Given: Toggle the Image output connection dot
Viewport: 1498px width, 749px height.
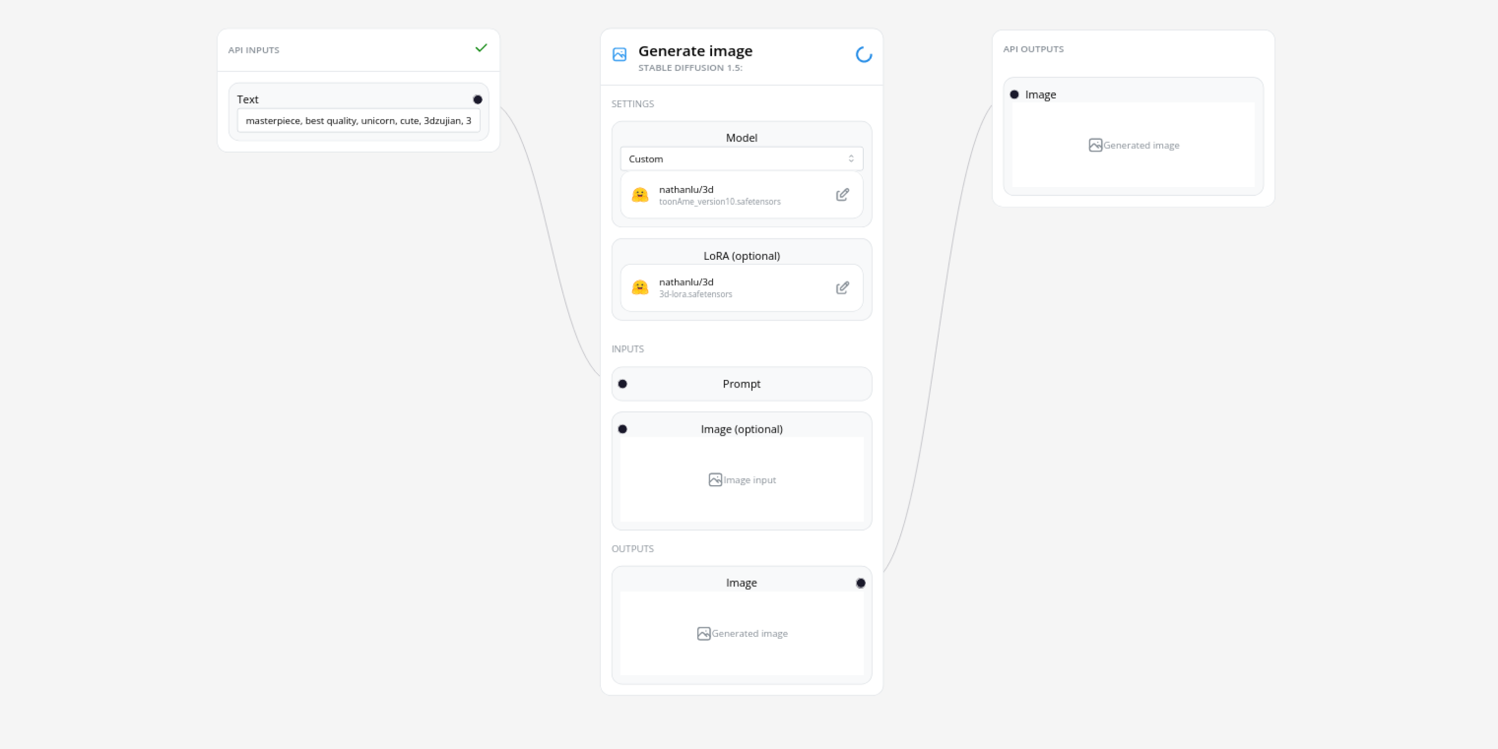Looking at the screenshot, I should [859, 583].
